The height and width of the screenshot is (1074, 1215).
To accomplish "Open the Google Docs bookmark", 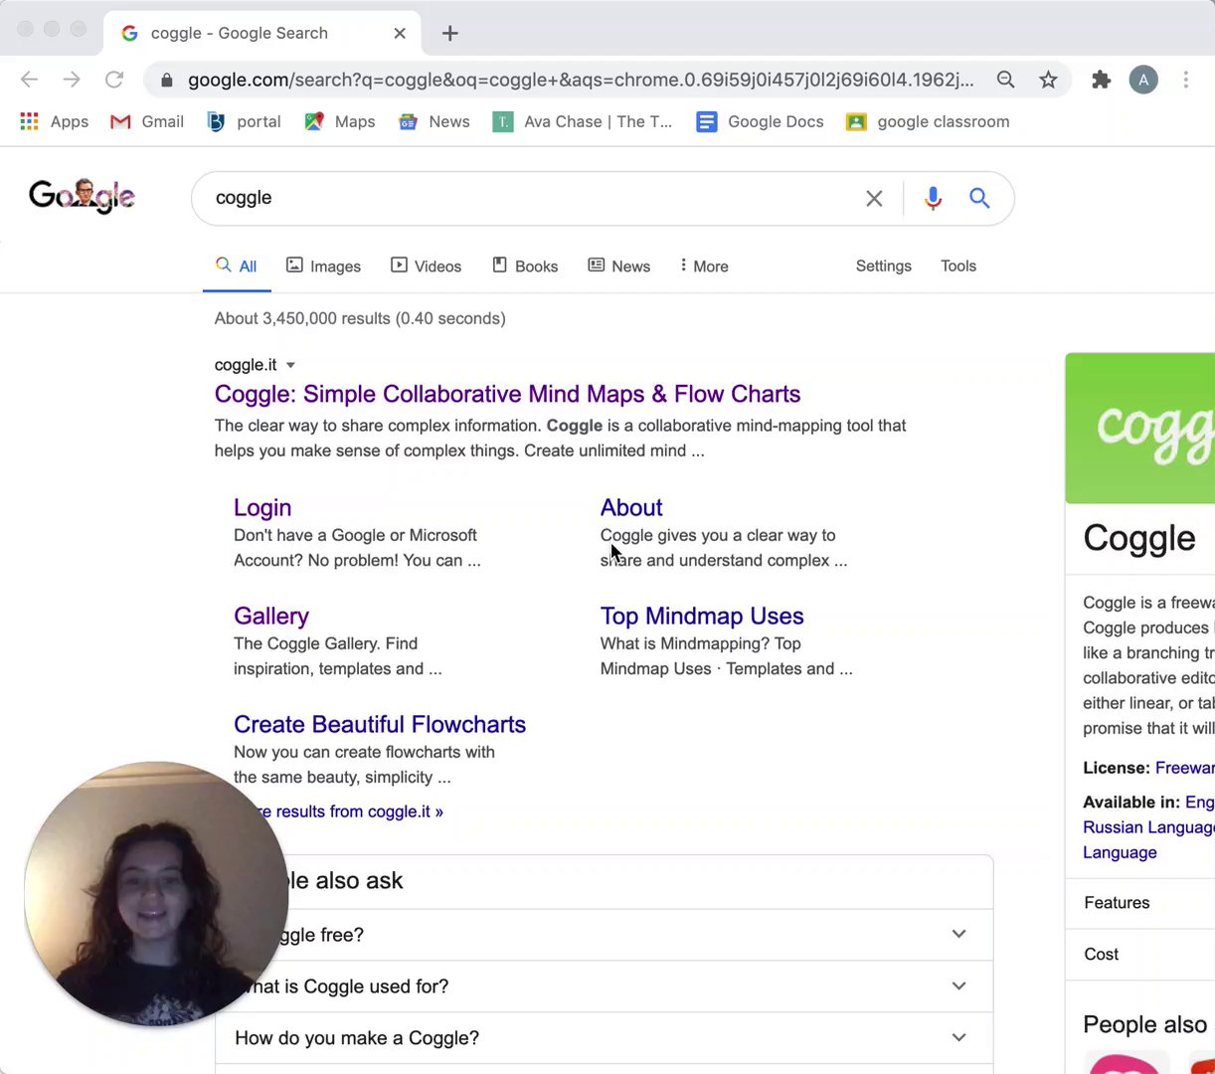I will click(x=761, y=121).
